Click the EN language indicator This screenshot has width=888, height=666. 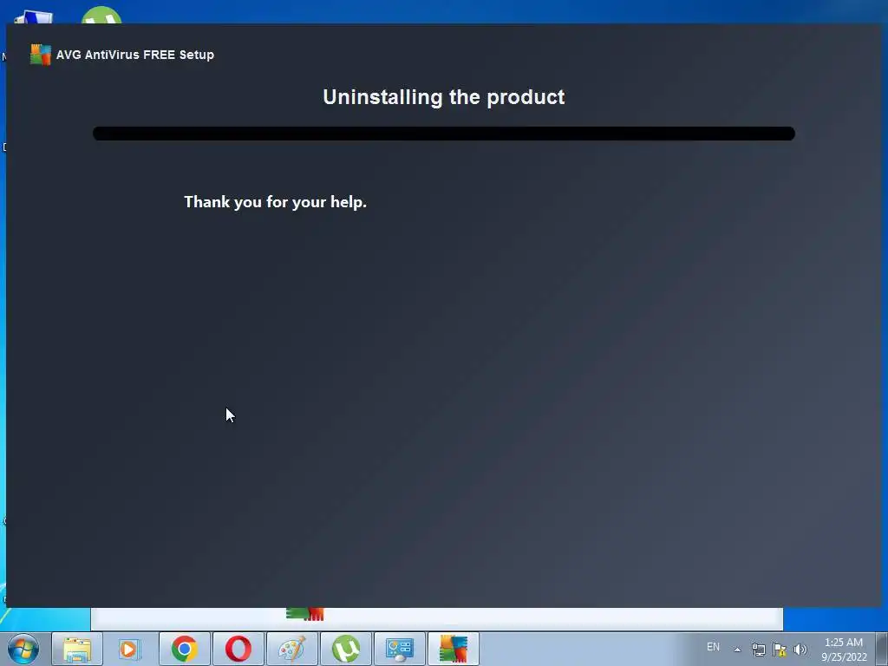(713, 647)
